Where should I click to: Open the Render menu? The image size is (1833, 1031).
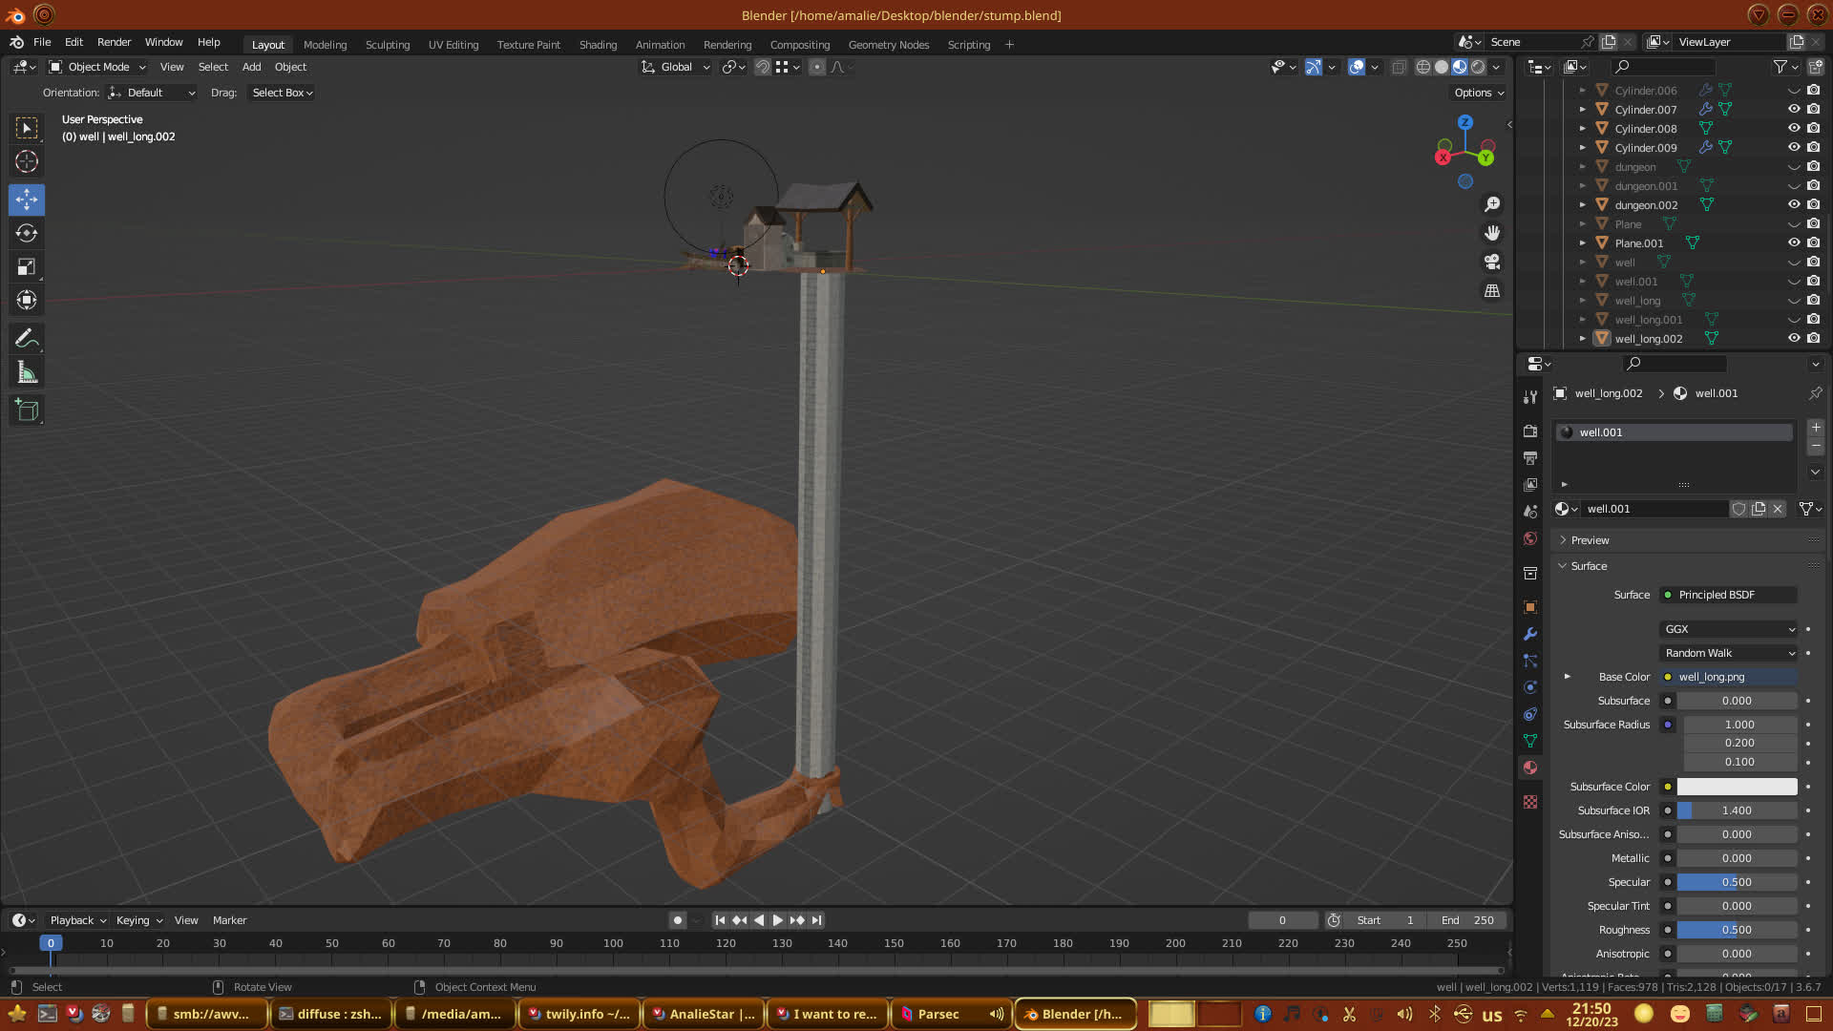click(x=114, y=42)
